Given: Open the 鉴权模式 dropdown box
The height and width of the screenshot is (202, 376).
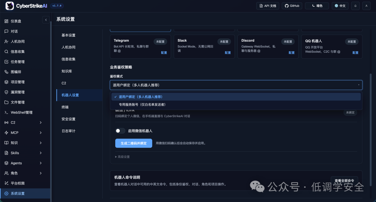Looking at the screenshot, I should click(236, 85).
